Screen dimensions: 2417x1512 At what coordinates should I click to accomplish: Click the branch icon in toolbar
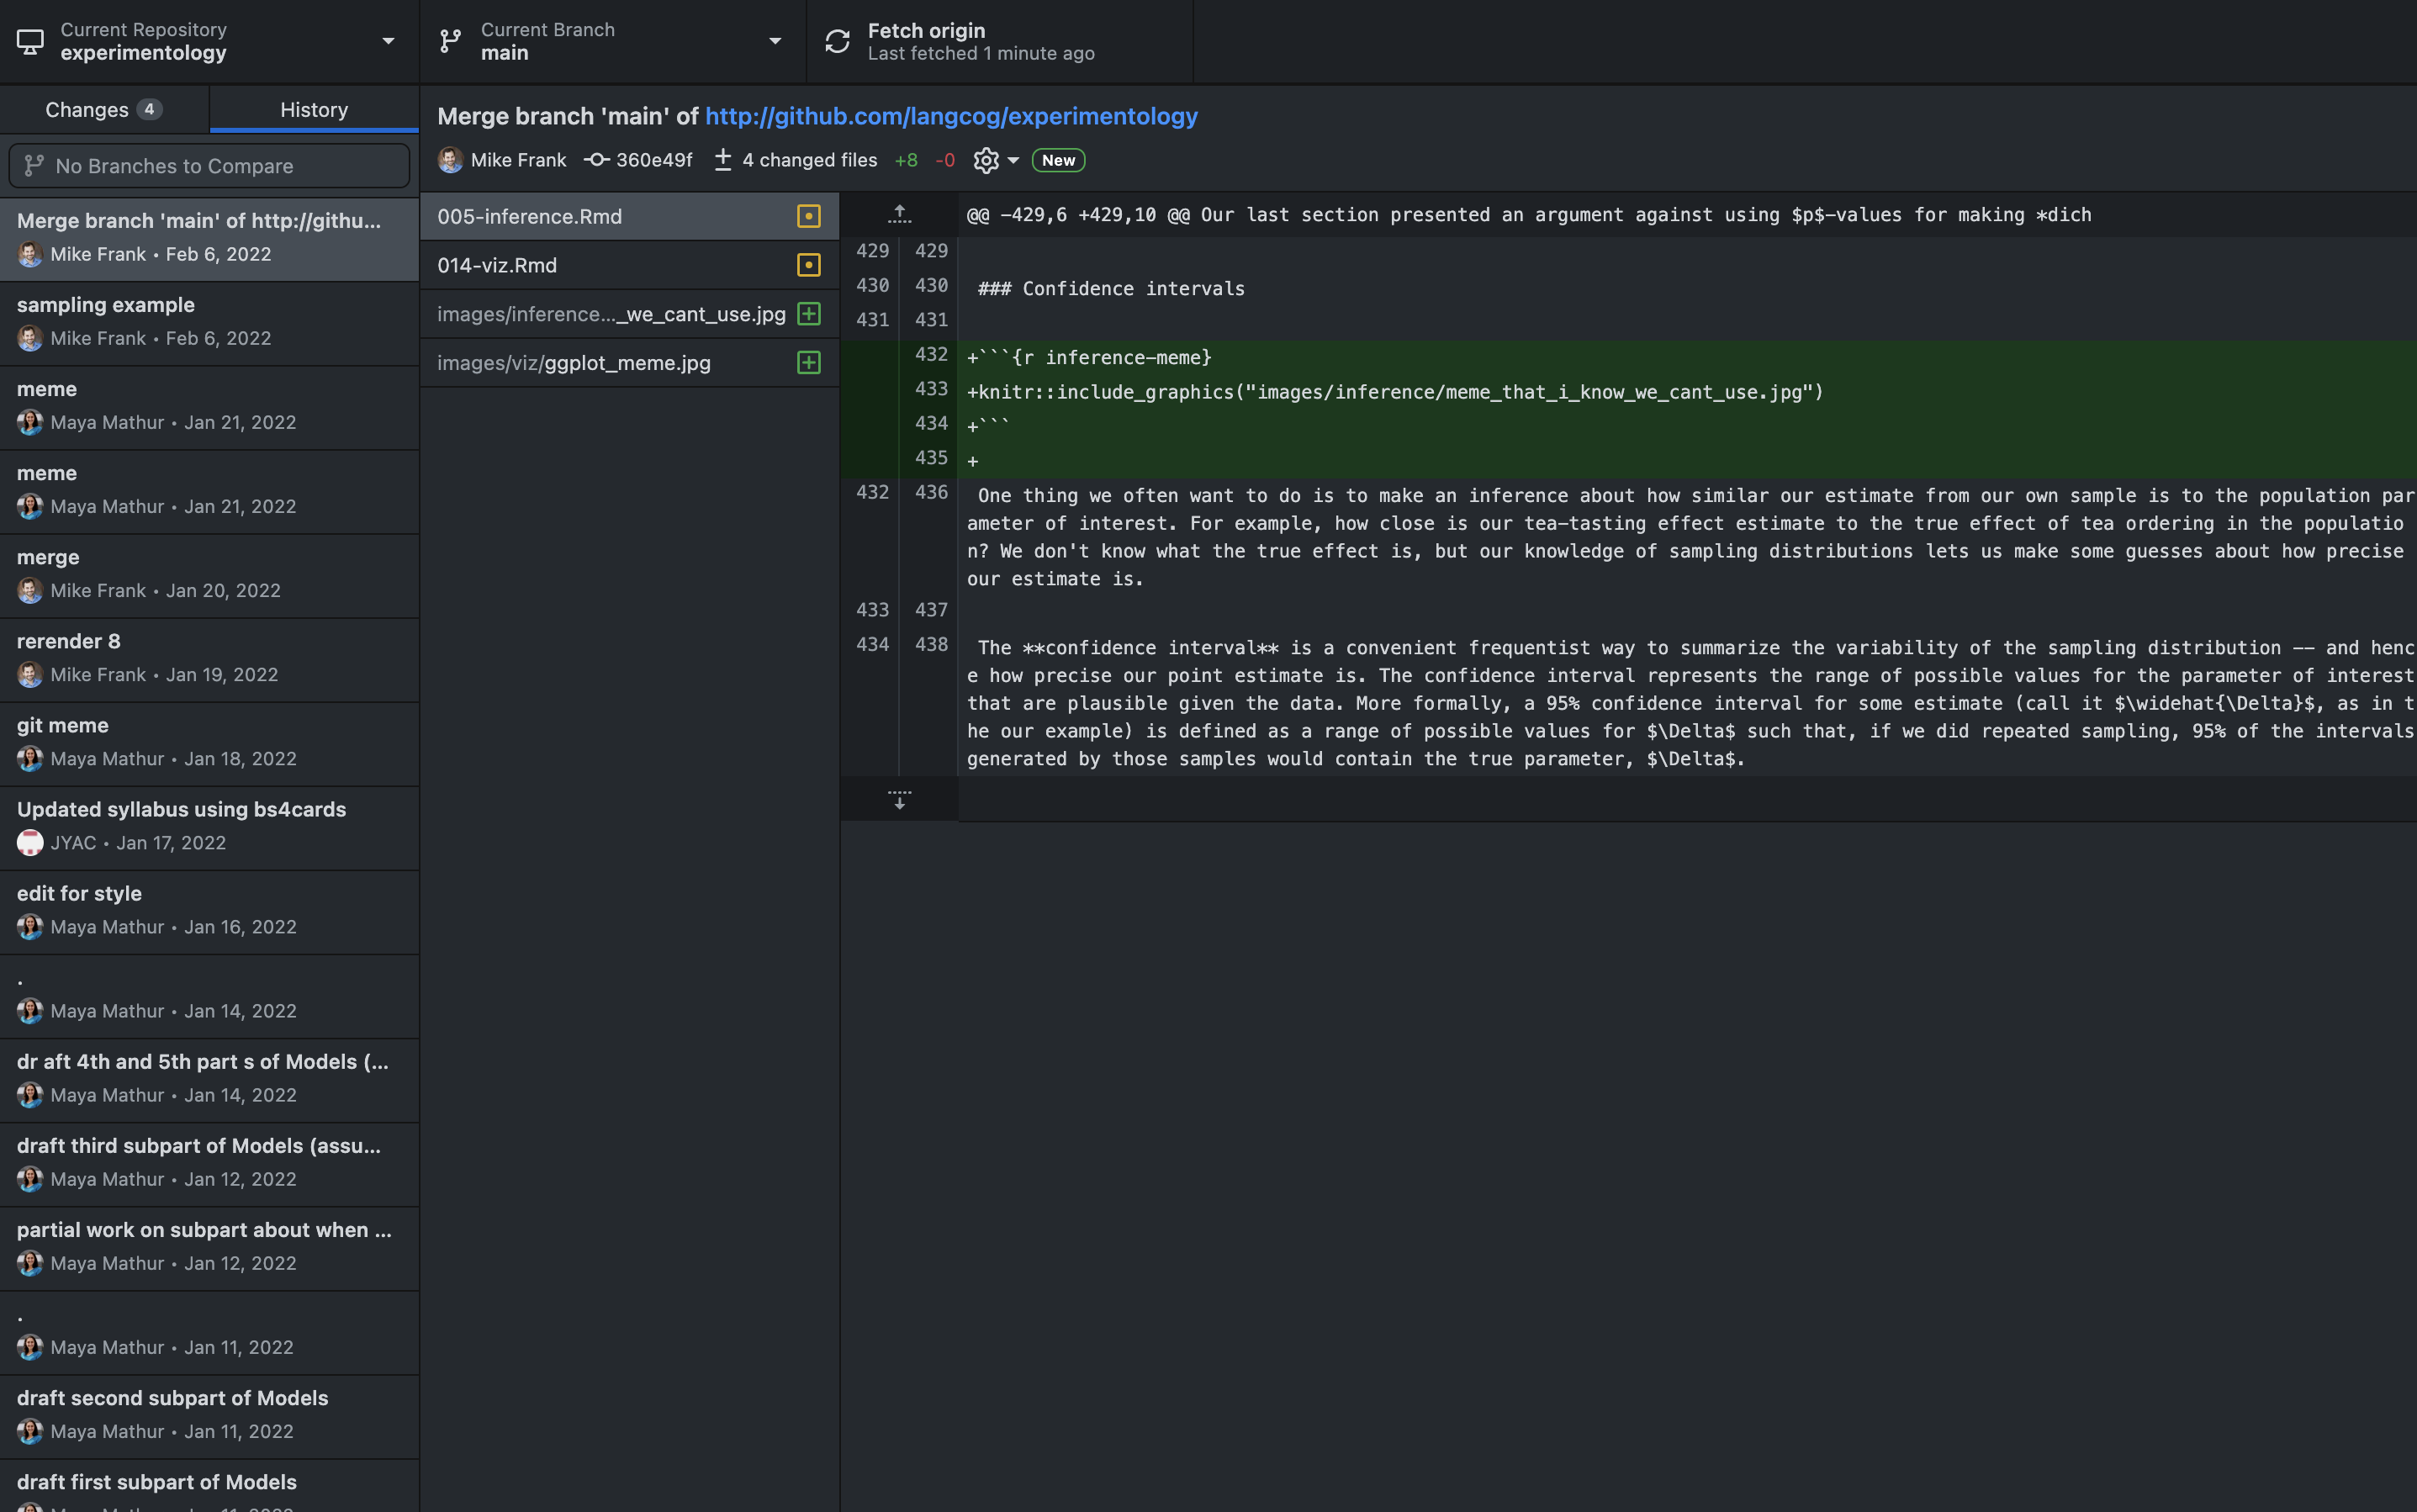click(451, 41)
